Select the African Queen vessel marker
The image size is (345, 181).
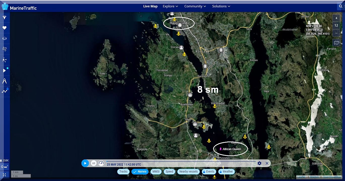click(220, 149)
